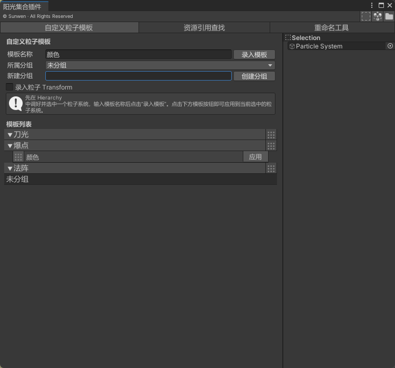Collapse the 爆点 group

click(x=10, y=146)
